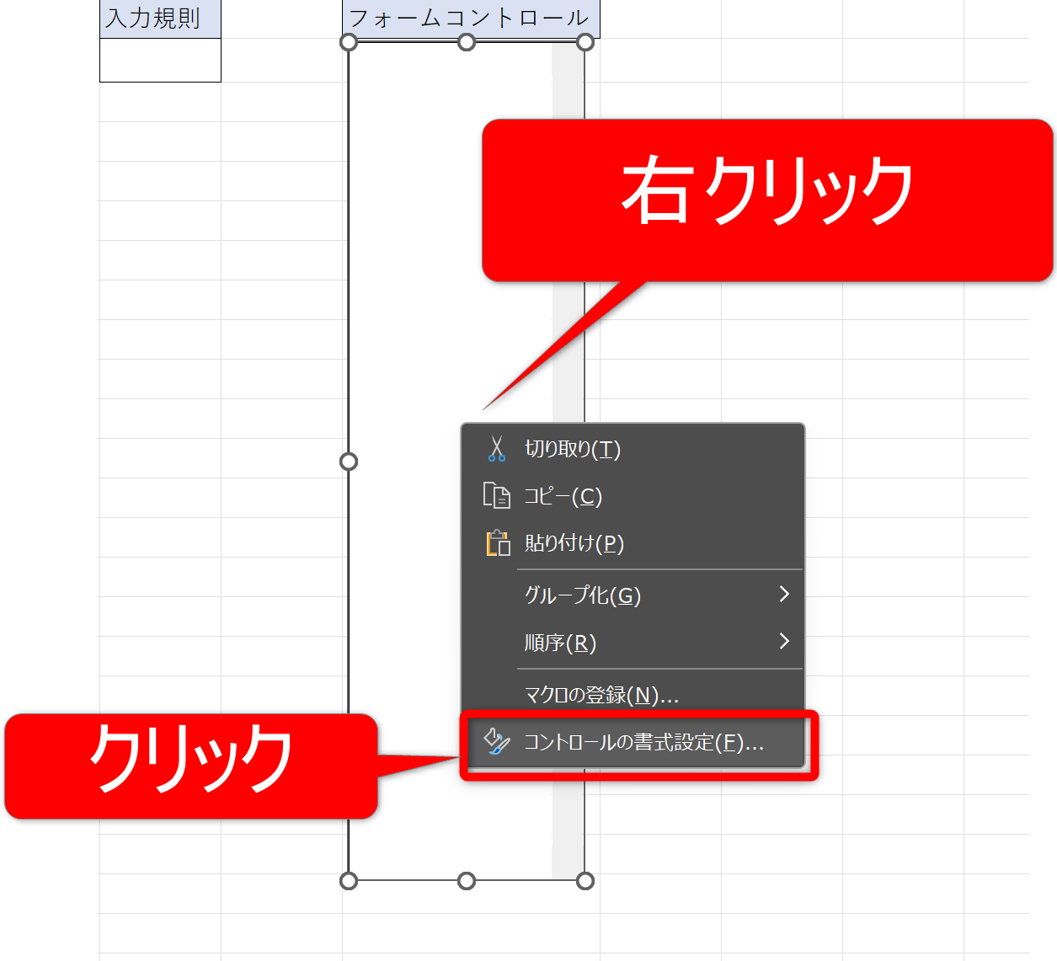Click the bottom-right resize handle of list box
The image size is (1057, 961).
click(585, 881)
